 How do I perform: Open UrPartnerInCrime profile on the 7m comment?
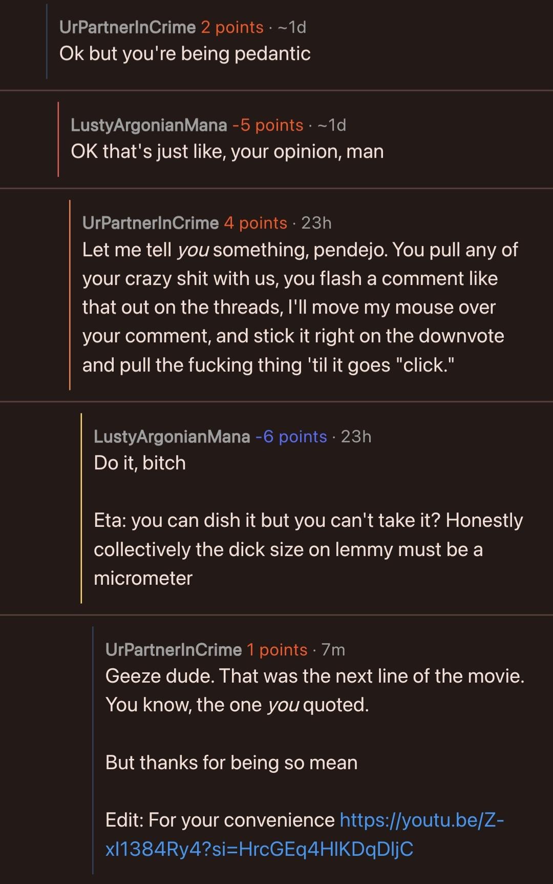pyautogui.click(x=173, y=650)
